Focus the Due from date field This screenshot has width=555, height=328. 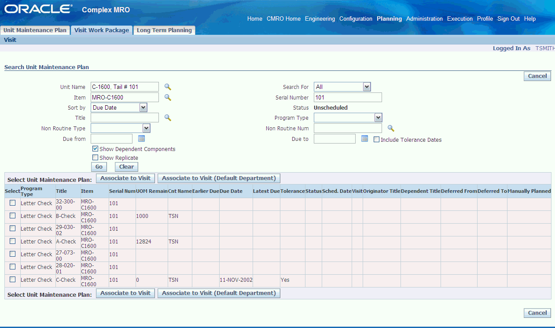coord(111,139)
